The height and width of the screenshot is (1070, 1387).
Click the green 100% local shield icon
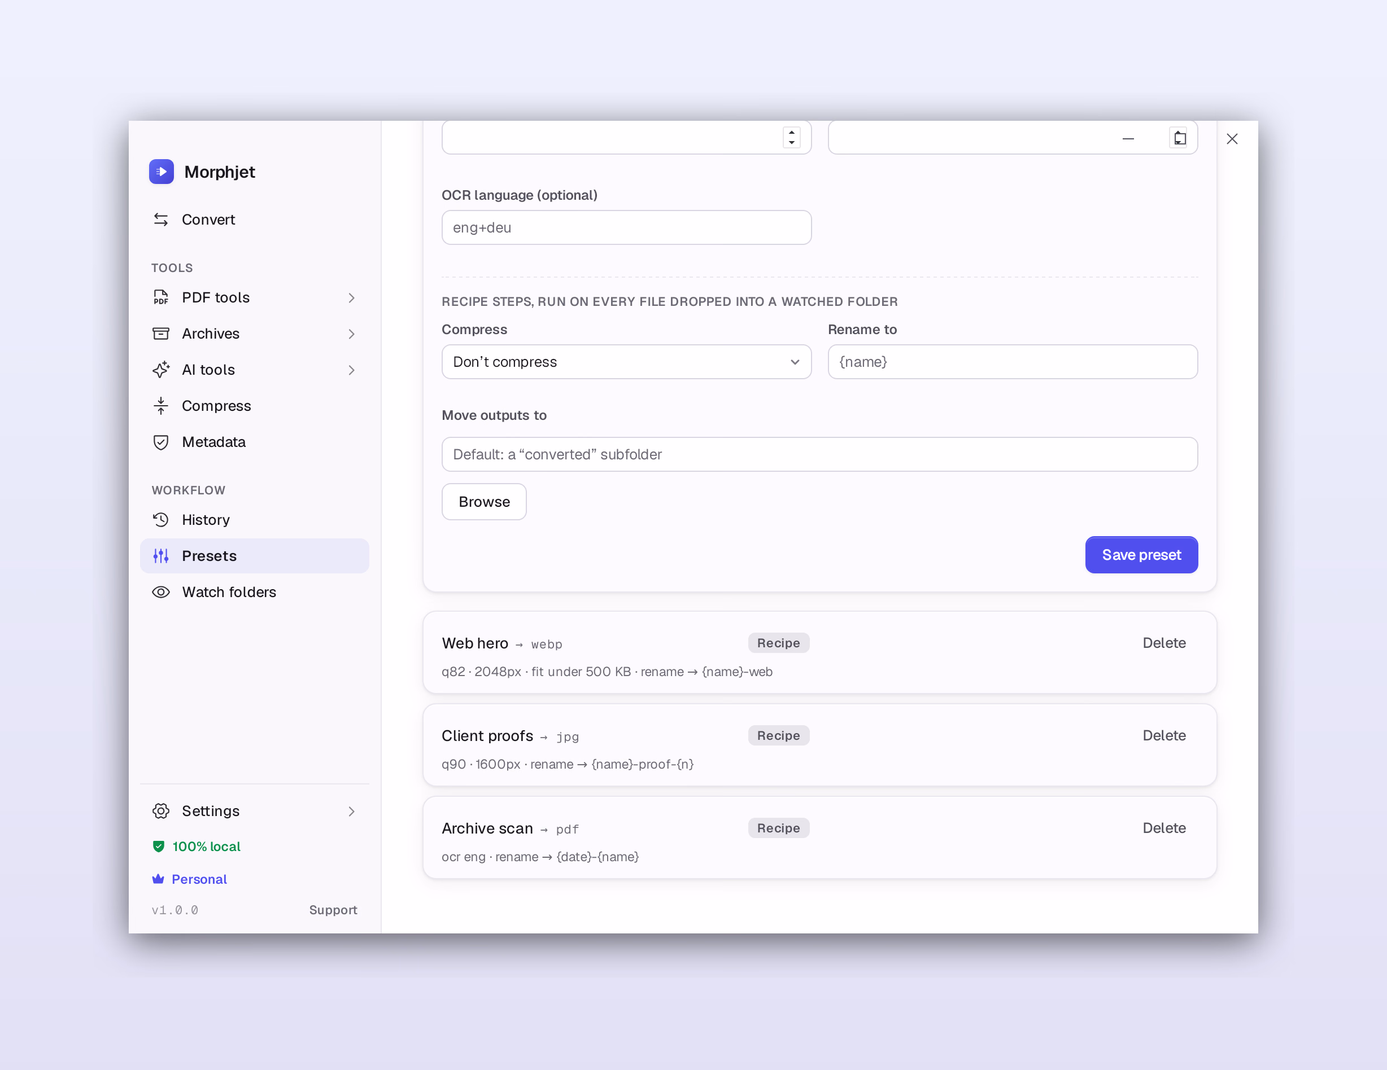click(159, 846)
